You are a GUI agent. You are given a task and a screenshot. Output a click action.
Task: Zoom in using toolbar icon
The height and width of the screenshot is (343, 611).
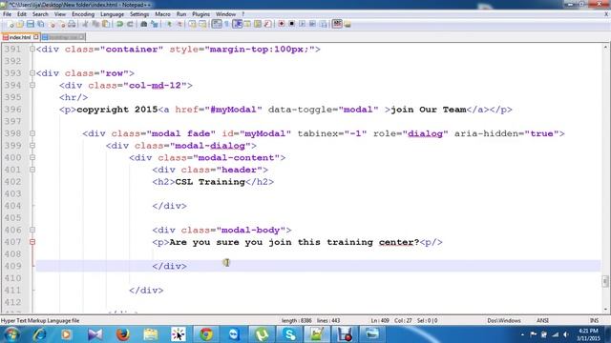169,24
